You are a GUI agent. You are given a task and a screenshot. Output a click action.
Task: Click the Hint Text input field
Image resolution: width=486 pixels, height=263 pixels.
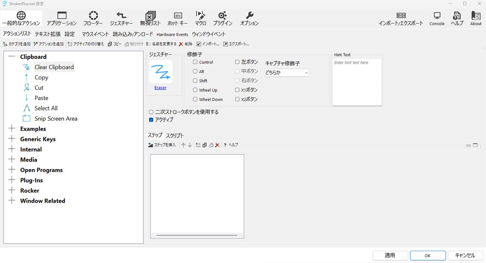point(357,82)
